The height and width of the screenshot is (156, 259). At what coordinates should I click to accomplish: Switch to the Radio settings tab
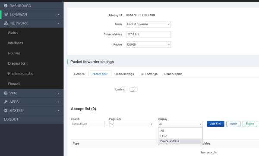point(124,74)
